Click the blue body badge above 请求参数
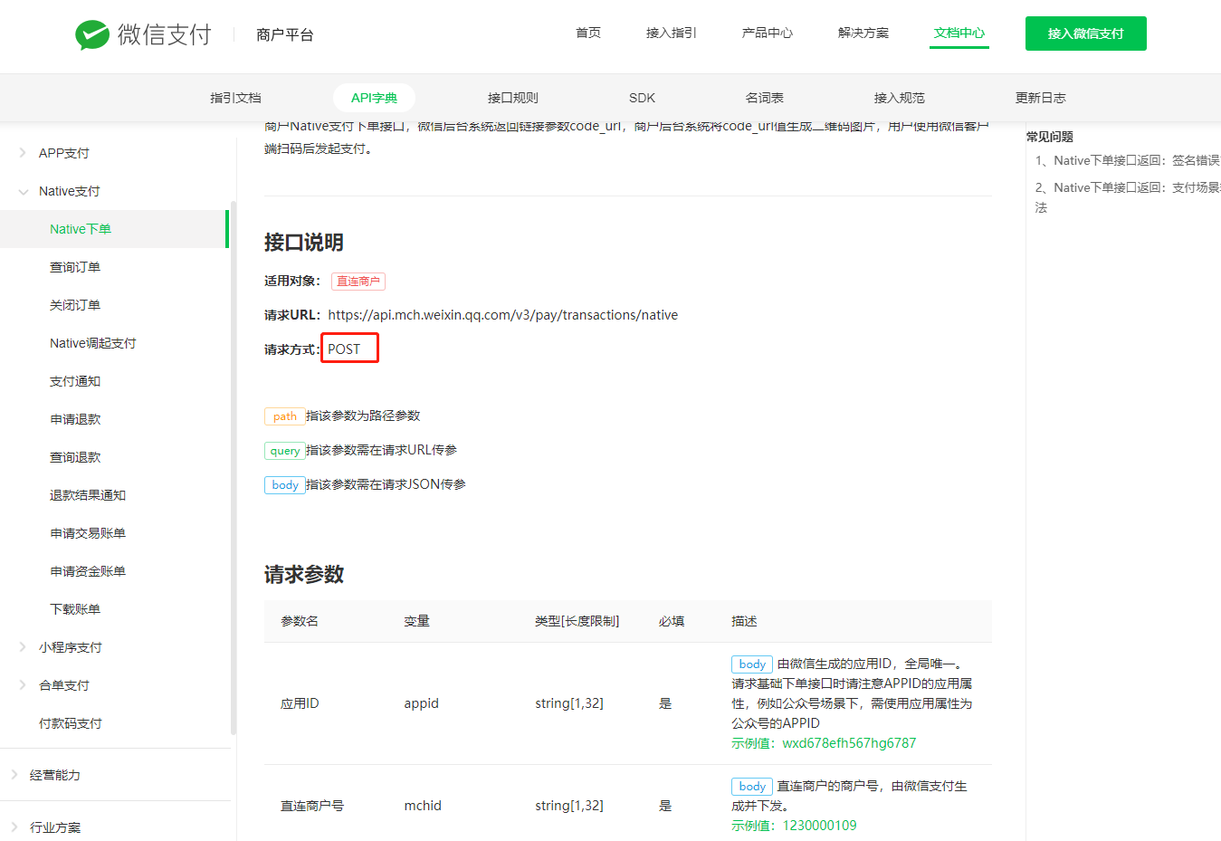Screen dimensions: 1221x841 pos(284,484)
